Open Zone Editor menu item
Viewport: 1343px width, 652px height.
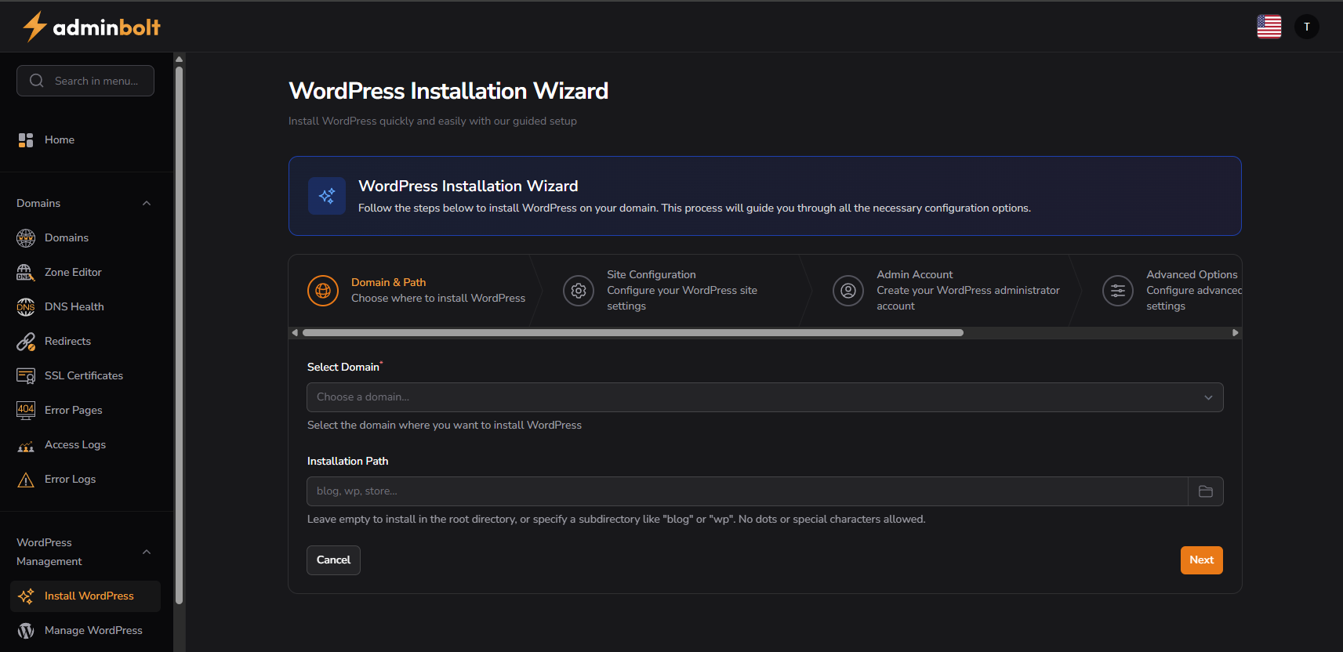point(85,272)
